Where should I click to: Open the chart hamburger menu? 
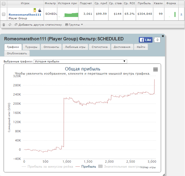(x=156, y=69)
